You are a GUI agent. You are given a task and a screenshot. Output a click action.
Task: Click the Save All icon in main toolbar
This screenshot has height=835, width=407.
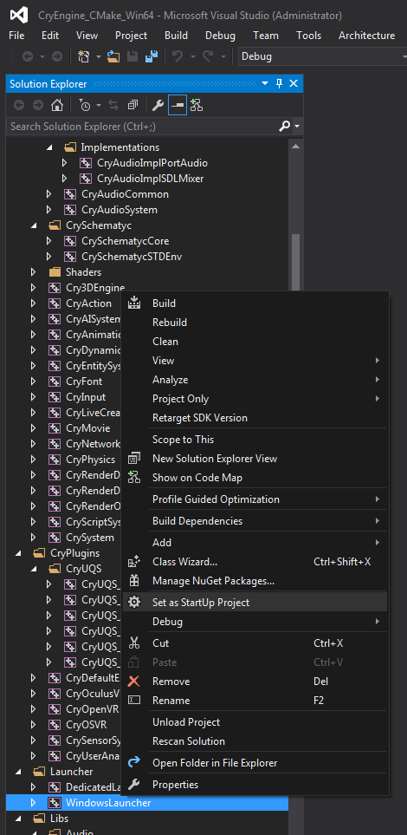pos(152,56)
